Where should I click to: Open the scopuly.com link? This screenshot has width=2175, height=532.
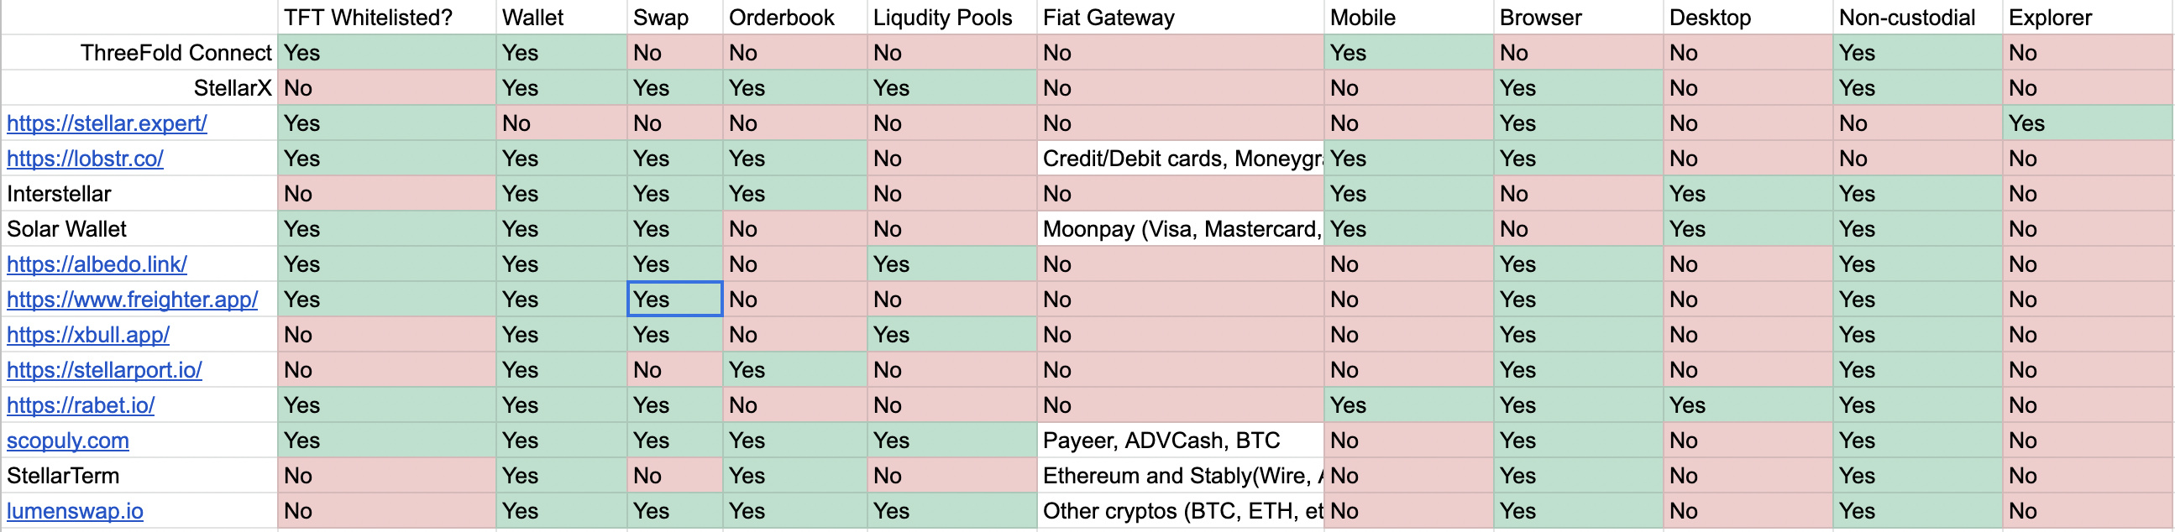coord(67,441)
